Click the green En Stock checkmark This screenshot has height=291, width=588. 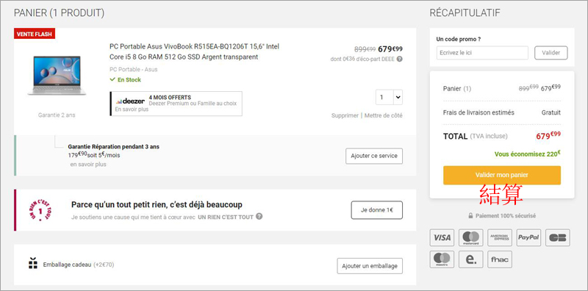point(112,79)
